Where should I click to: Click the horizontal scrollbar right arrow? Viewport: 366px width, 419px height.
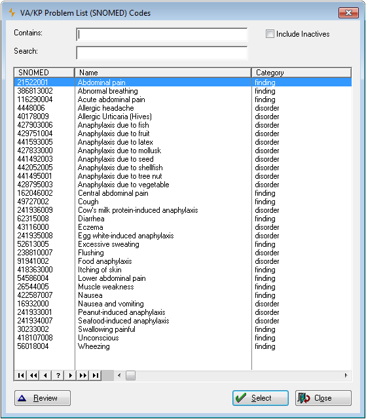pyautogui.click(x=346, y=375)
